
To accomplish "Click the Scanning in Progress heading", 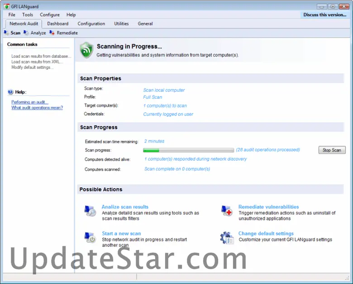I will click(x=129, y=47).
